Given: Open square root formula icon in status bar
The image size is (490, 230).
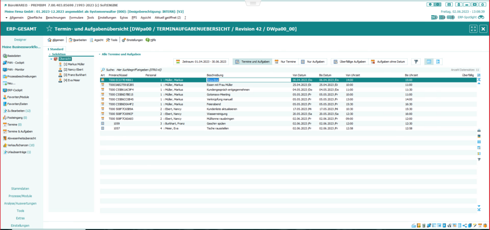Looking at the screenshot, I should click(449, 225).
